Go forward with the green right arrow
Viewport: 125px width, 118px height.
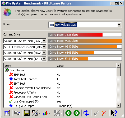tap(77, 113)
